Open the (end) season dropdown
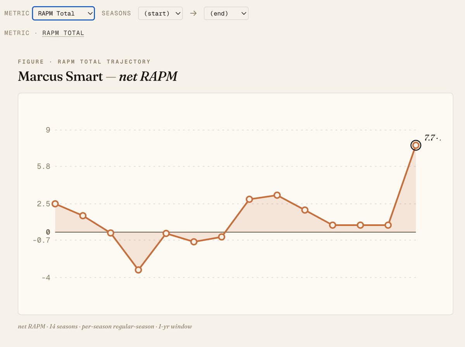This screenshot has width=465, height=347. (226, 13)
